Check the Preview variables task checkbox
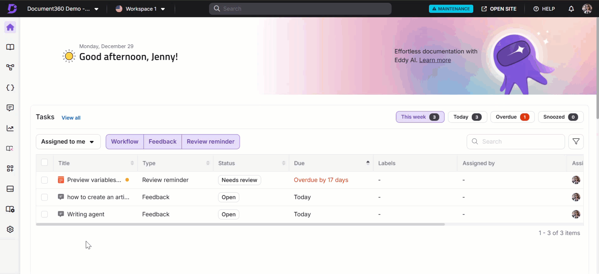Viewport: 599px width, 274px height. 45,180
